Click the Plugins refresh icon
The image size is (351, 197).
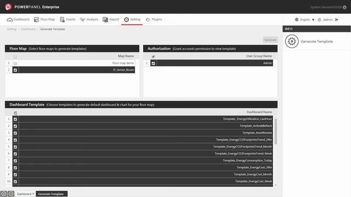[x=148, y=20]
